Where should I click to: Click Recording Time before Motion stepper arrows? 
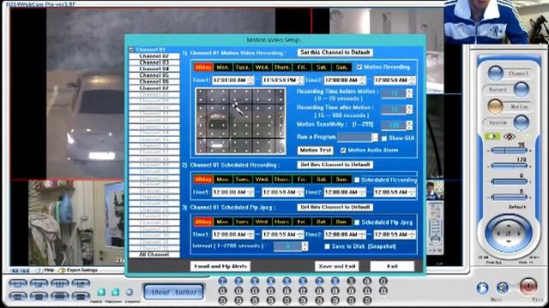[409, 93]
